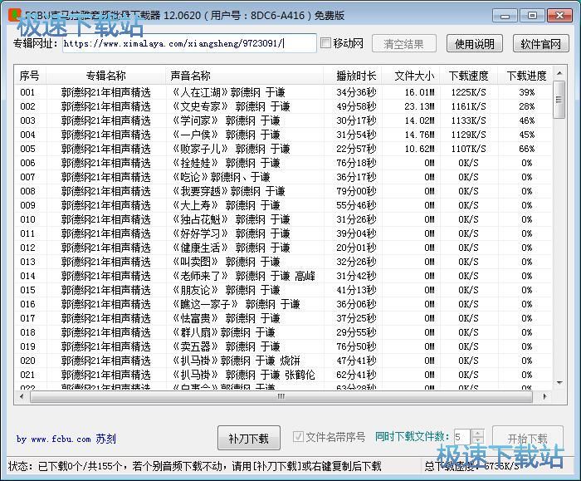Viewport: 581px width, 481px height.
Task: Click the simultaneous download count field
Action: (x=461, y=436)
